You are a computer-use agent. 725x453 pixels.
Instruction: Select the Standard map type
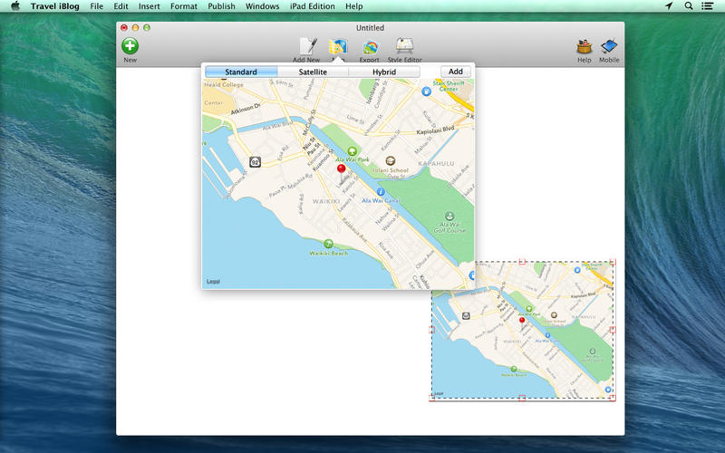(x=241, y=72)
